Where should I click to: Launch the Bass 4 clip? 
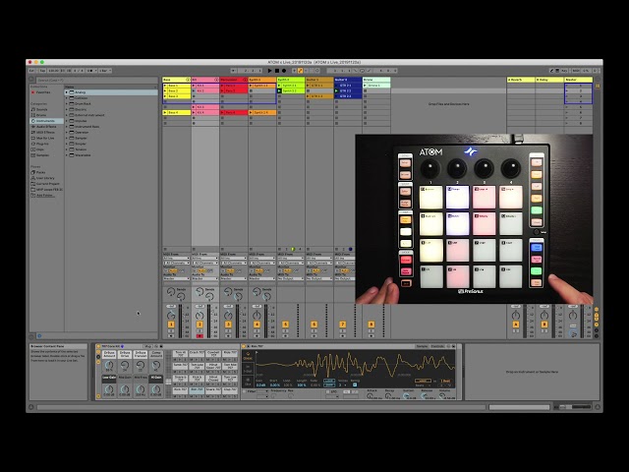[x=165, y=113]
